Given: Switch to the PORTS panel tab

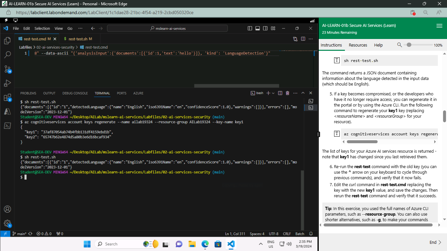Looking at the screenshot, I should tap(121, 93).
